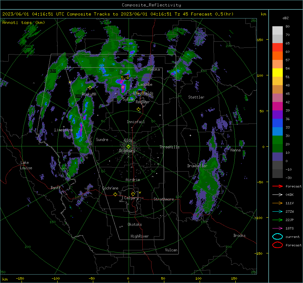Click the 'Forecast 0.5(hr)' header text
Screen dimensions: 303x283
[x=212, y=14]
